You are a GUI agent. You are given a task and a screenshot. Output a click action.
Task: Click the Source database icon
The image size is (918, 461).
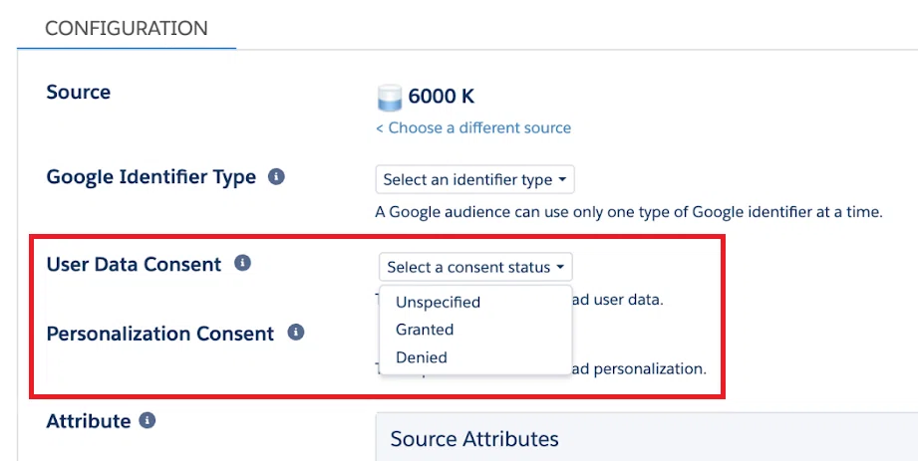390,98
